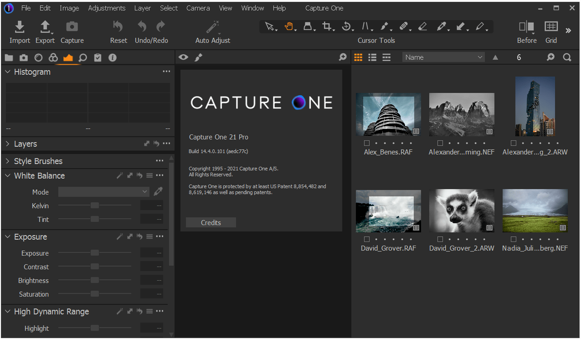Switch browser to list view

[372, 57]
